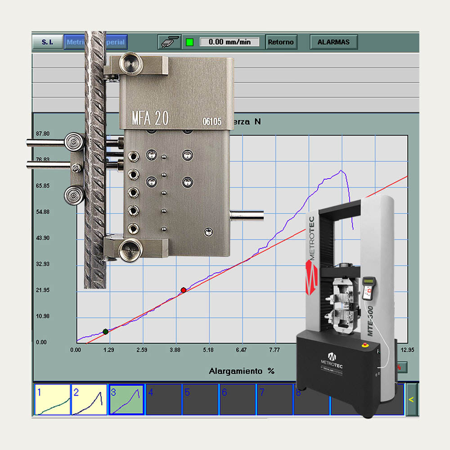Select empty test slot 5
Image resolution: width=450 pixels, height=450 pixels.
pyautogui.click(x=200, y=399)
